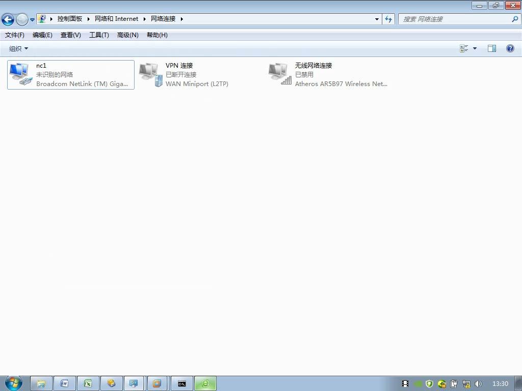Expand the breadcrumb arrow after 网络和 Internet
The image size is (522, 391).
144,19
